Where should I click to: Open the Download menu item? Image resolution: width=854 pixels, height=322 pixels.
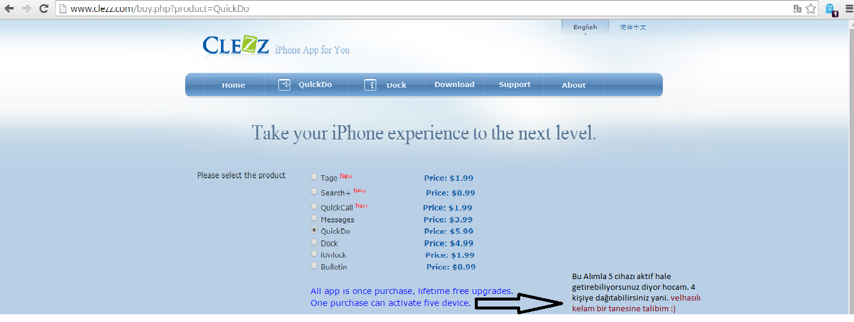[454, 85]
